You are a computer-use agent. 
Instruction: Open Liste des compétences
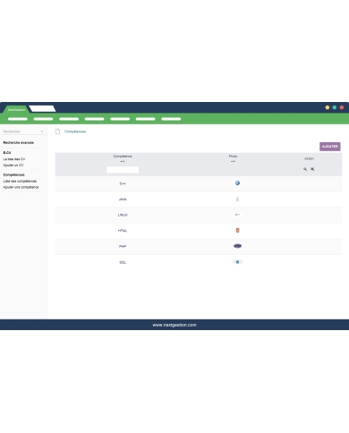(x=20, y=181)
